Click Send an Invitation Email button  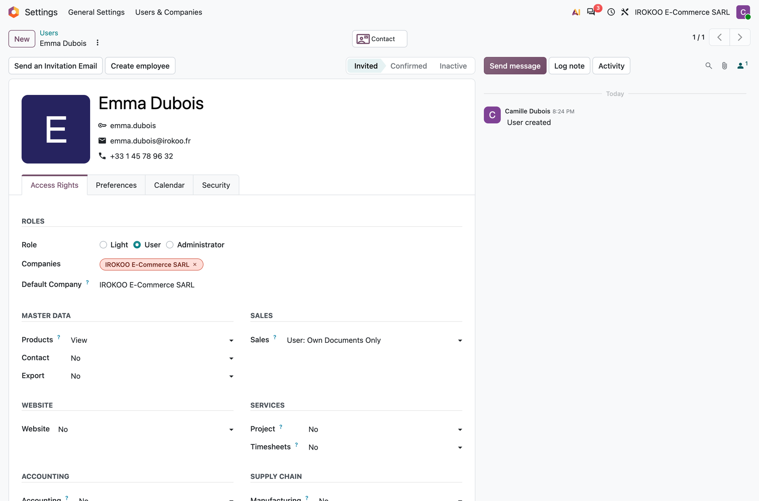point(56,66)
